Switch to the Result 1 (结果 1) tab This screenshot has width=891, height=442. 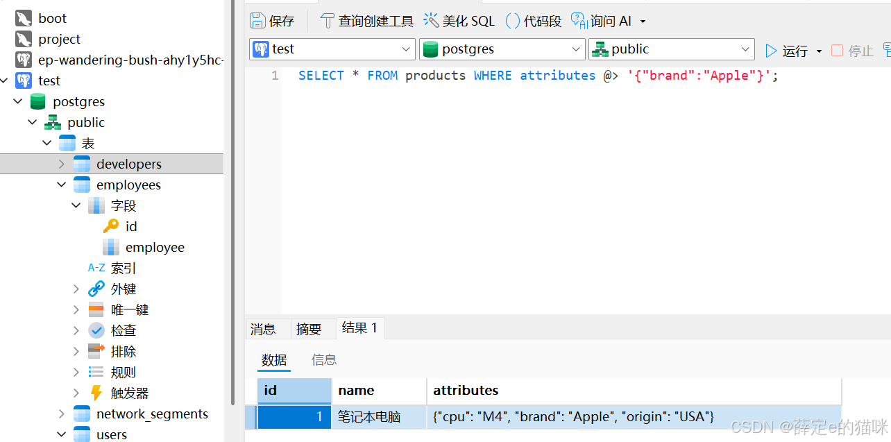click(360, 328)
